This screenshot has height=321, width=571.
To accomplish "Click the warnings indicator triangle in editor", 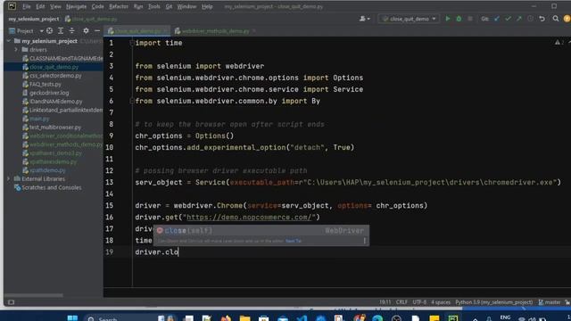I will (x=558, y=43).
